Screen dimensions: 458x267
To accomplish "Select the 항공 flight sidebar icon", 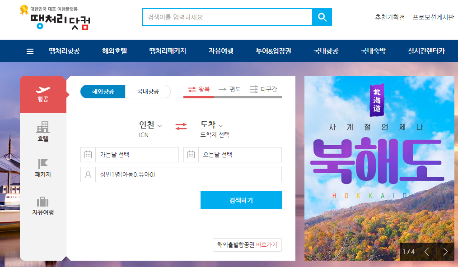I will 43,94.
